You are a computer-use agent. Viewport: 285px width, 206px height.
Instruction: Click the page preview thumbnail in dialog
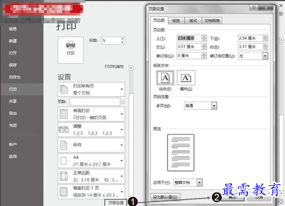pos(181,153)
